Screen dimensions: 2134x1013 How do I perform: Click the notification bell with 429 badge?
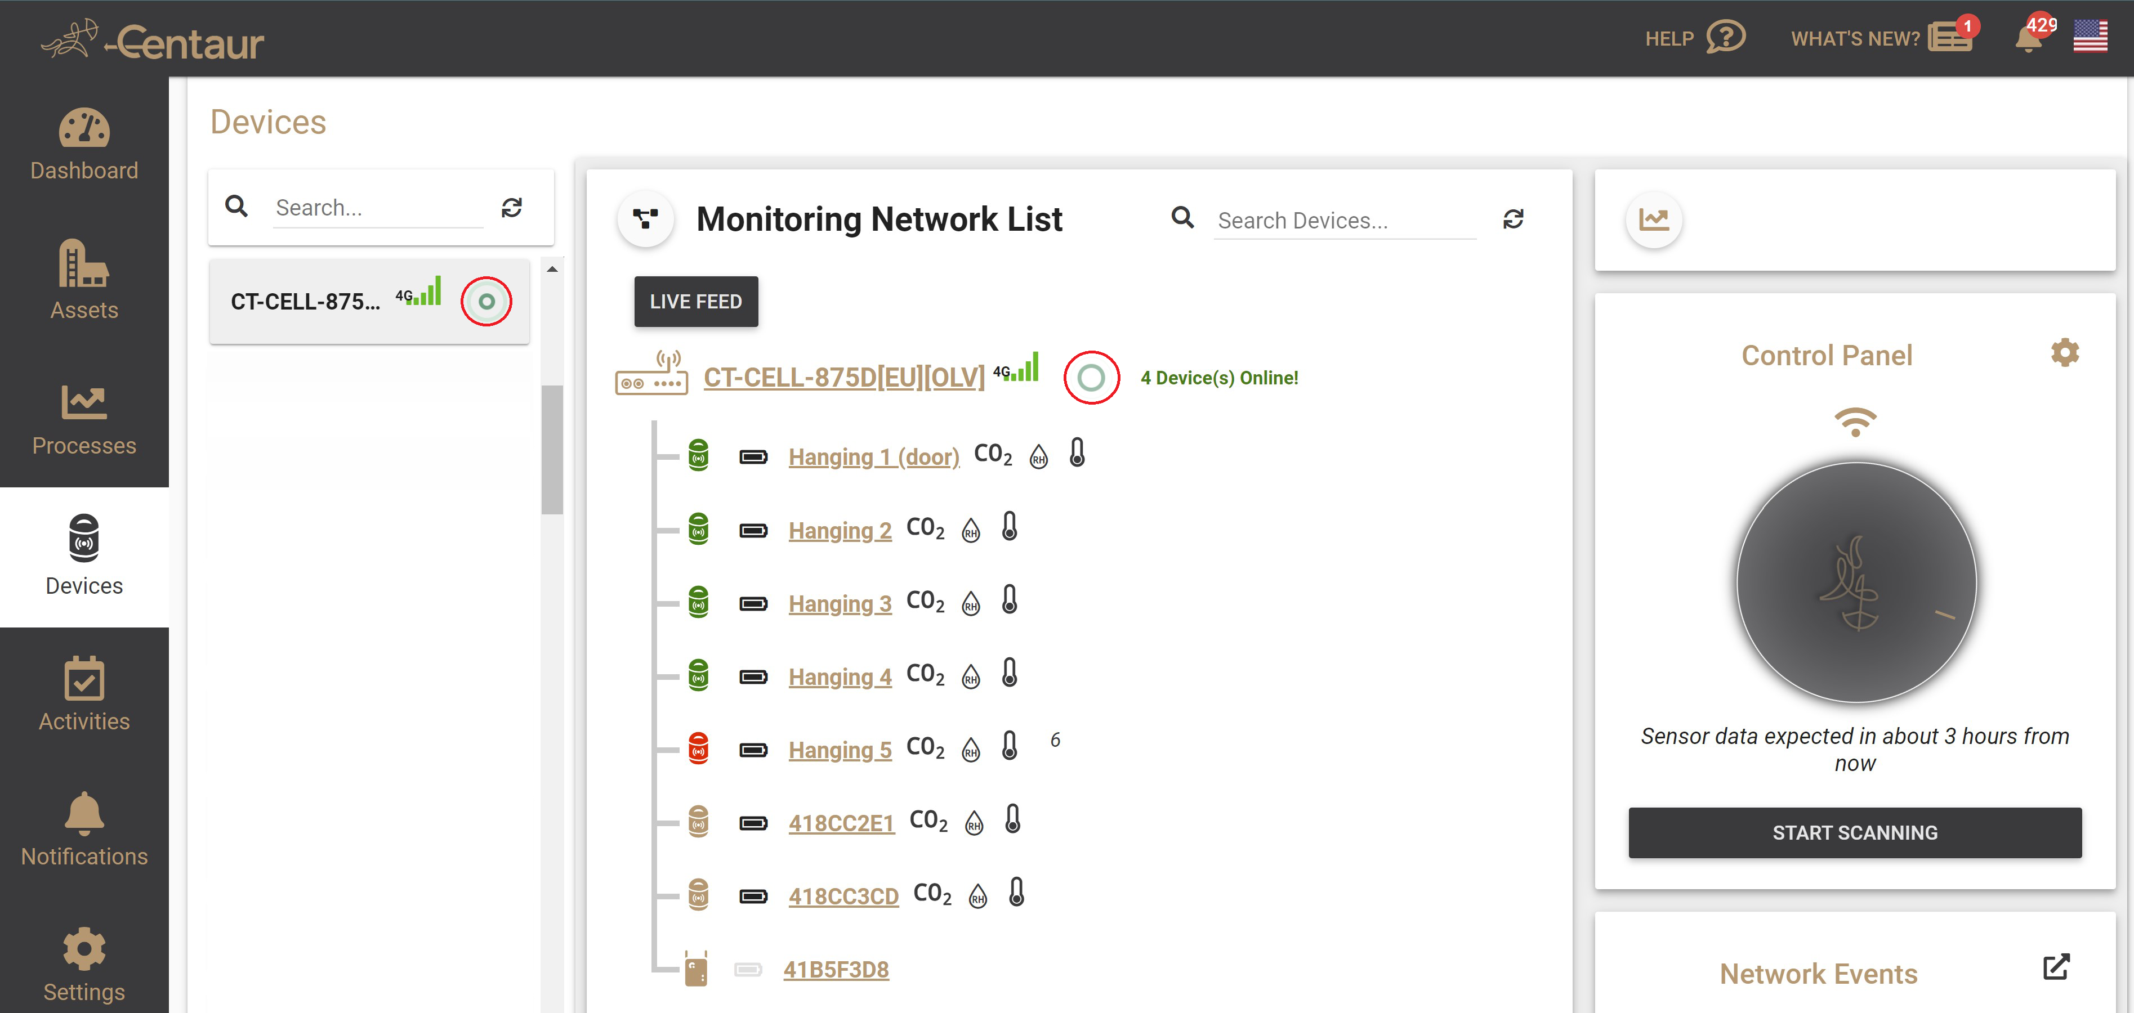point(2028,38)
